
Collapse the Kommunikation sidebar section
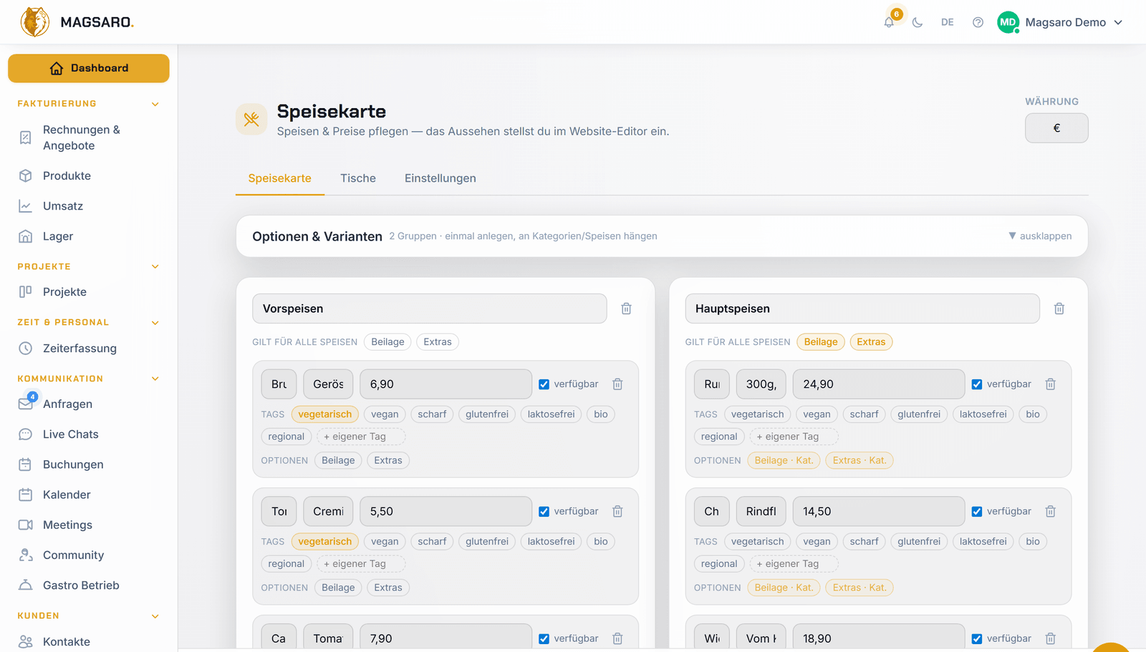155,379
